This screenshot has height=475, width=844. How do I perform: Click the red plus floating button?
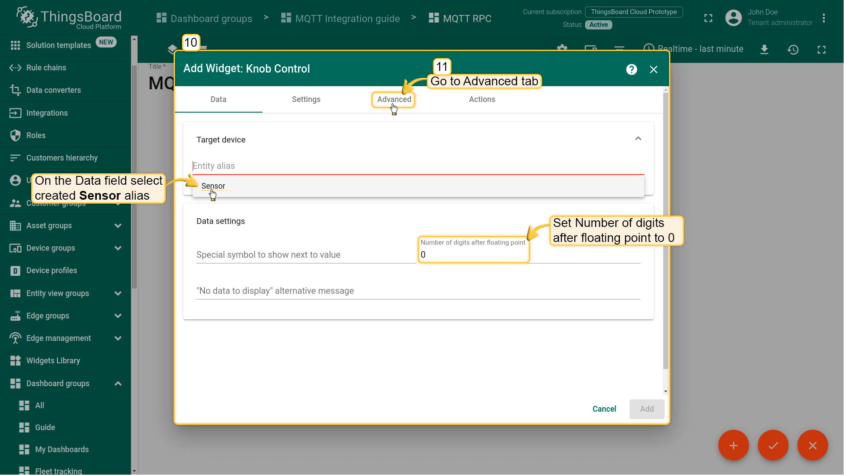click(733, 445)
